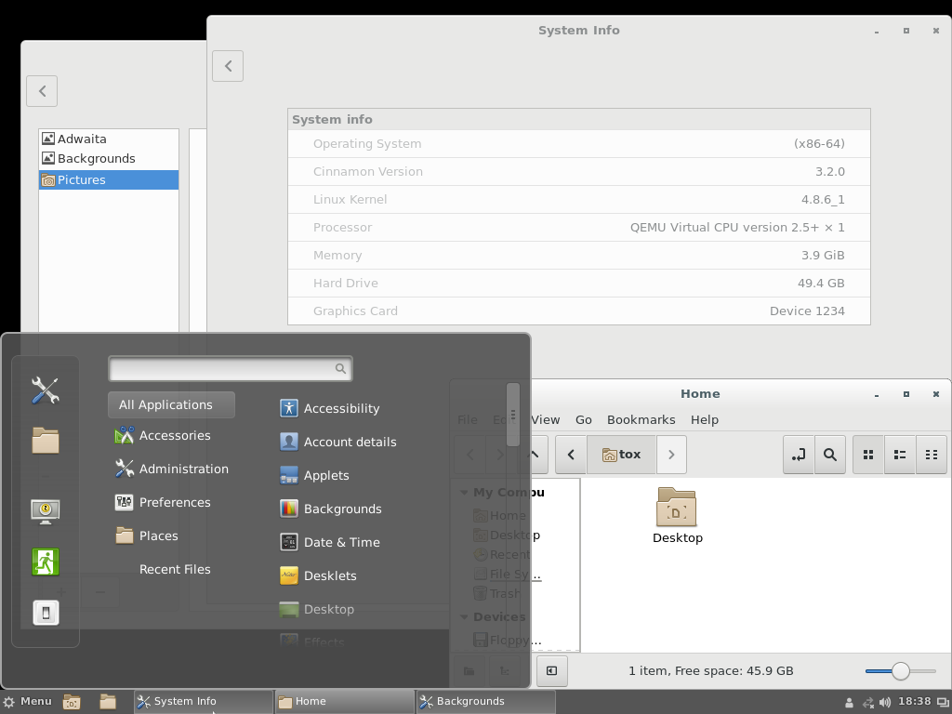Image resolution: width=952 pixels, height=714 pixels.
Task: Open the Bookmarks menu in file manager
Action: pos(641,419)
